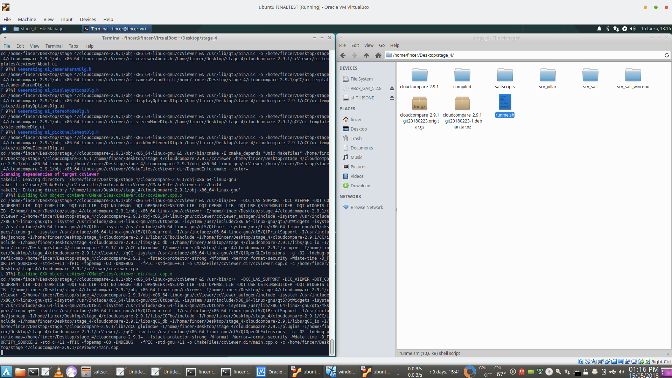Open the file manager window menu arrow

[x=341, y=38]
